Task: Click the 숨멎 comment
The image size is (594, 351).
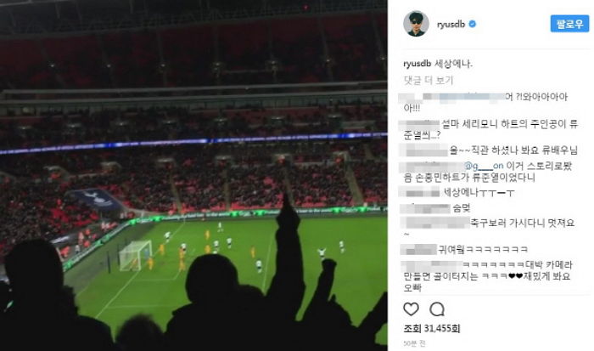Action: tap(462, 208)
